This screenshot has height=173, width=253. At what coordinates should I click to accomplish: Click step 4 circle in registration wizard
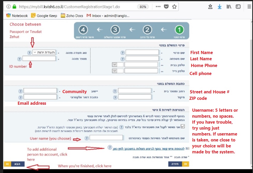tap(83, 30)
